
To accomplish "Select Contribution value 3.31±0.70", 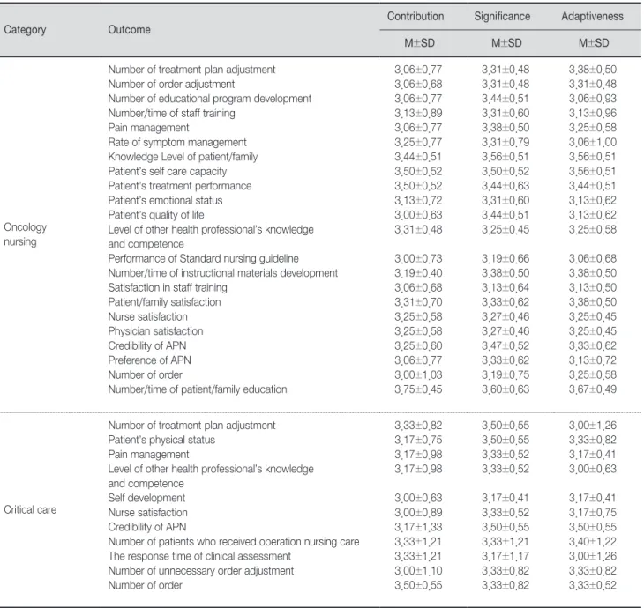I will [x=418, y=302].
